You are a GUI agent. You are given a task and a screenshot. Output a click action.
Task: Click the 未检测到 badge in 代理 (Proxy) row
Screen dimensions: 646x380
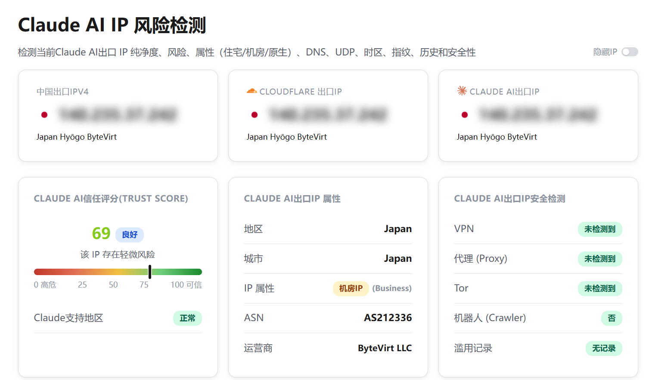pyautogui.click(x=600, y=259)
